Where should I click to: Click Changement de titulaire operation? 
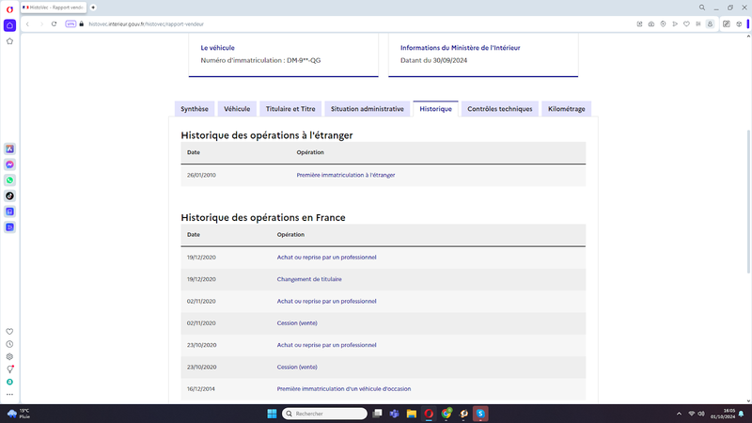(309, 279)
